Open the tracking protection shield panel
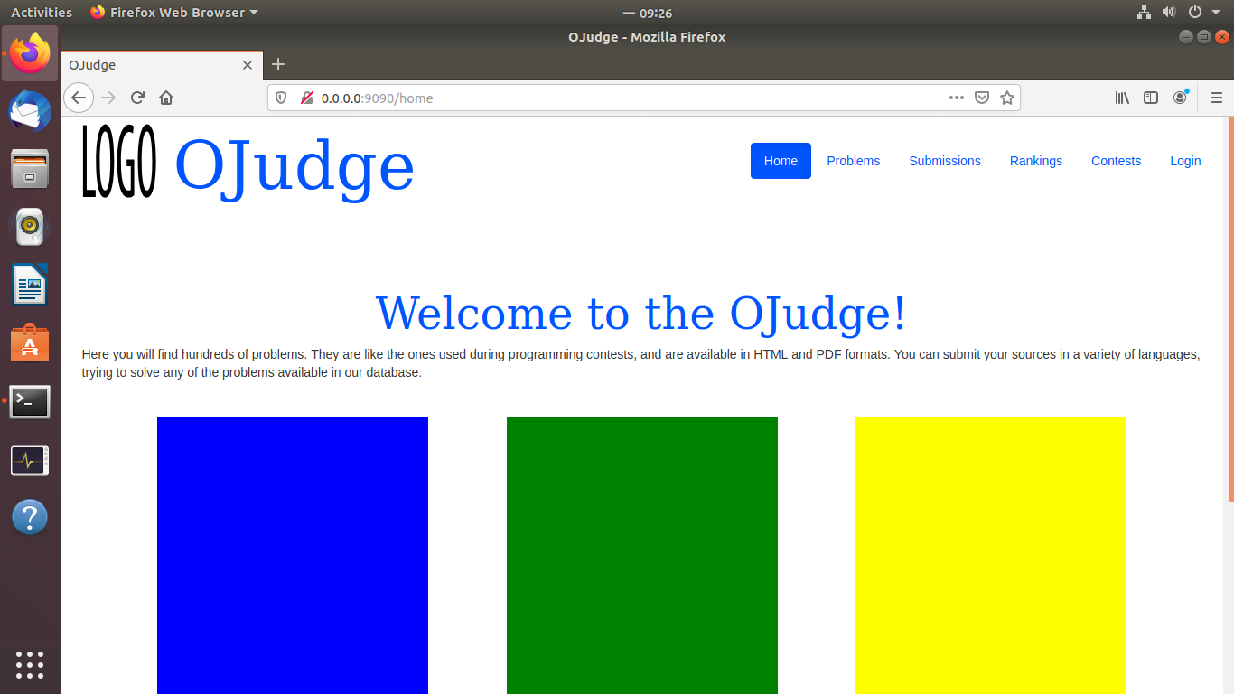Image resolution: width=1234 pixels, height=694 pixels. coord(281,98)
